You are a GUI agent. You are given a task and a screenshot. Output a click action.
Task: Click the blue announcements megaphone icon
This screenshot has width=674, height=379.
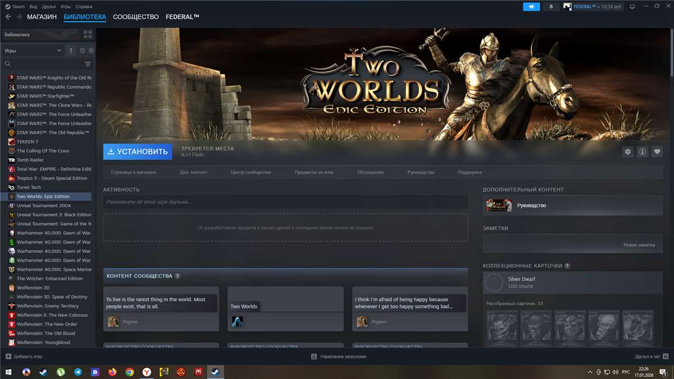coord(531,7)
